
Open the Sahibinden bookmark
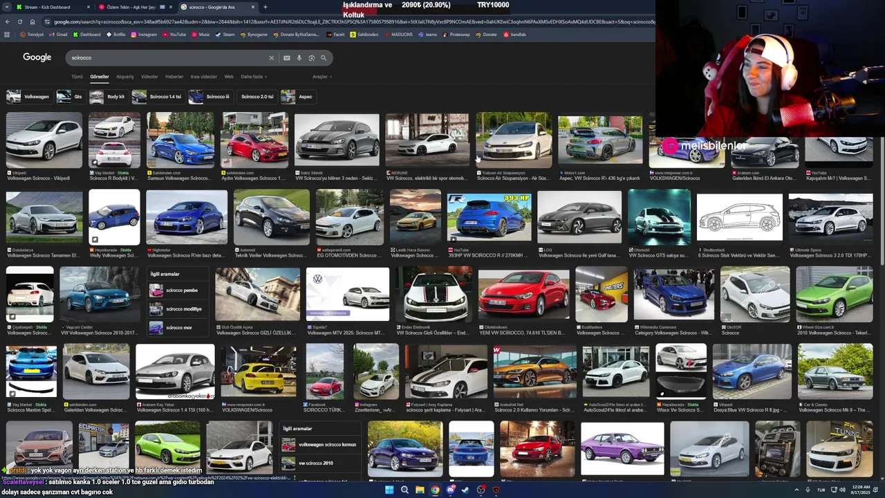365,35
